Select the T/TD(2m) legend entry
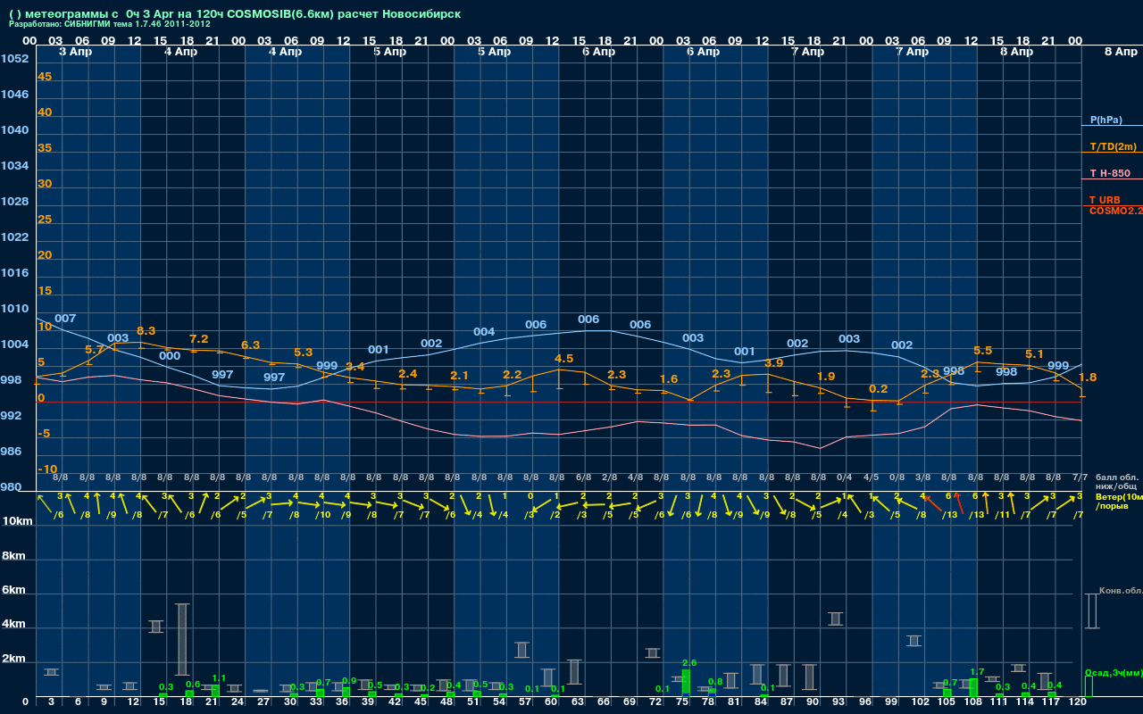This screenshot has height=714, width=1143. tap(1113, 146)
